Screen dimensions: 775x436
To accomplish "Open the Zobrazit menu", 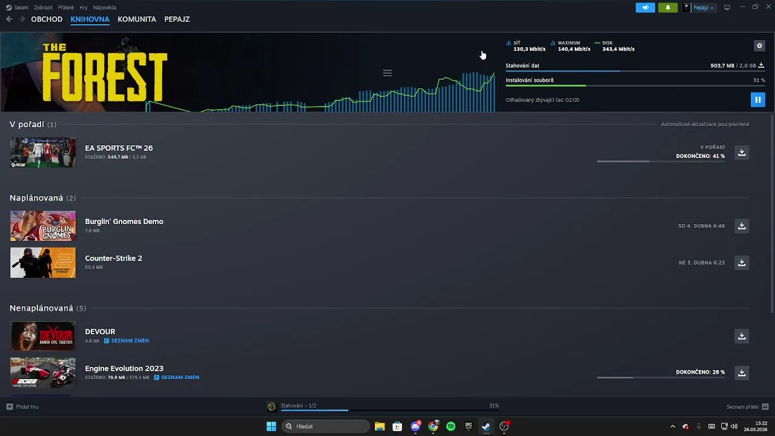I will point(43,7).
